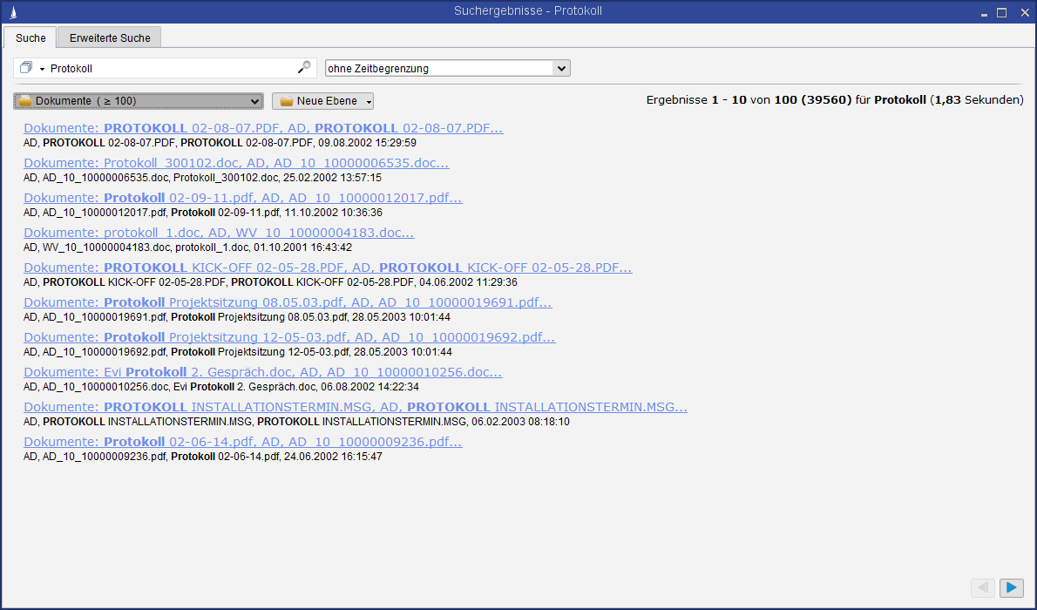Open the 'Protokoll_300102.doc' result link

tap(236, 163)
